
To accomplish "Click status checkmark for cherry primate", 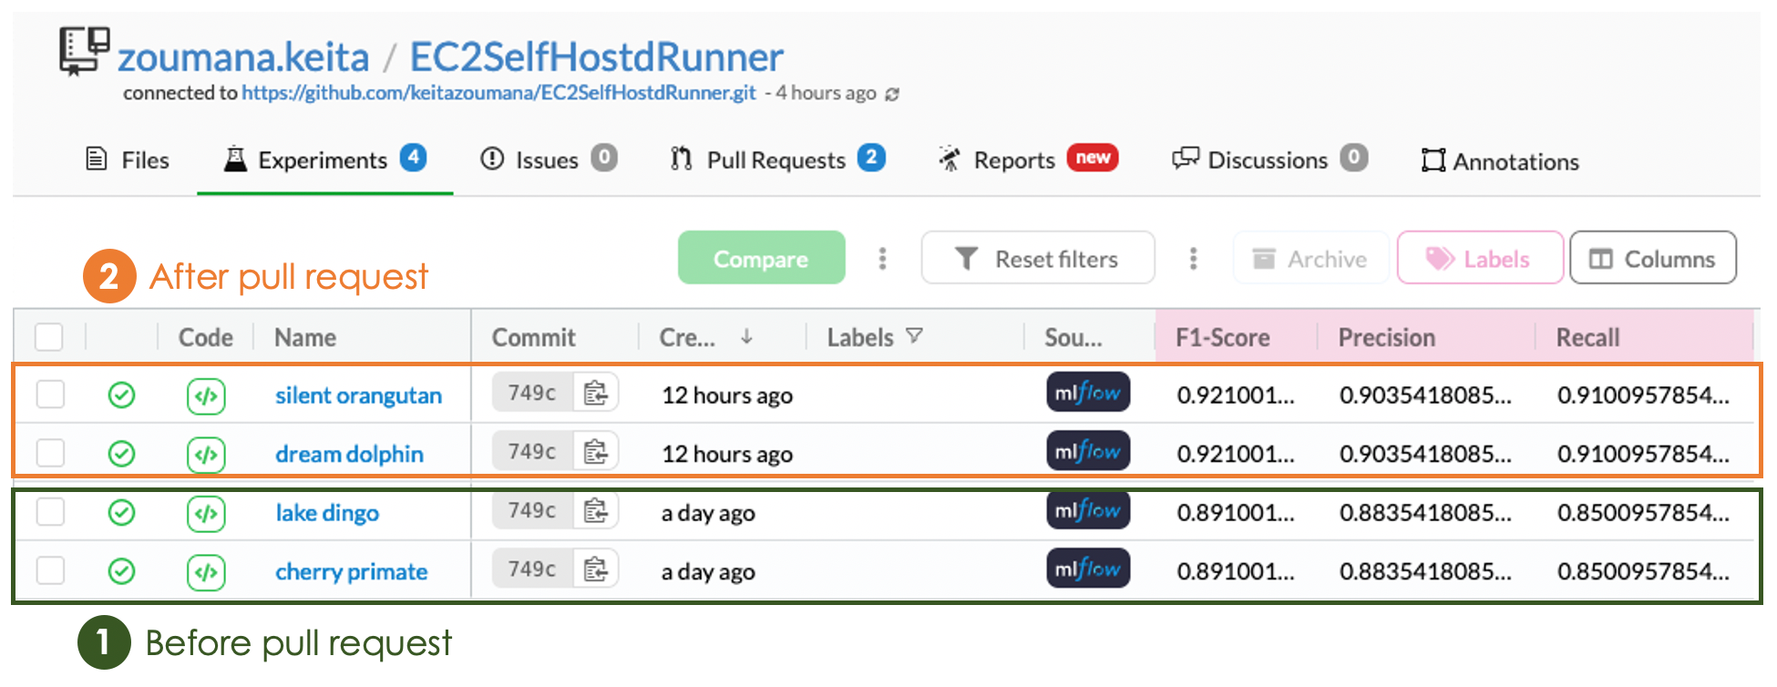I will (x=121, y=571).
